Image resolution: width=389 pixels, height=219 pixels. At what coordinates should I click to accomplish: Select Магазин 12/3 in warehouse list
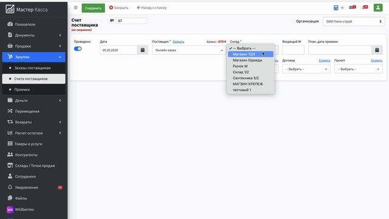250,54
